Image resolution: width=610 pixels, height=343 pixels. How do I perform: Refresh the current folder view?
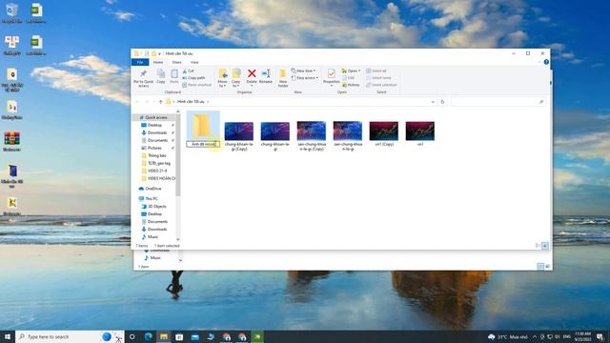coord(442,102)
